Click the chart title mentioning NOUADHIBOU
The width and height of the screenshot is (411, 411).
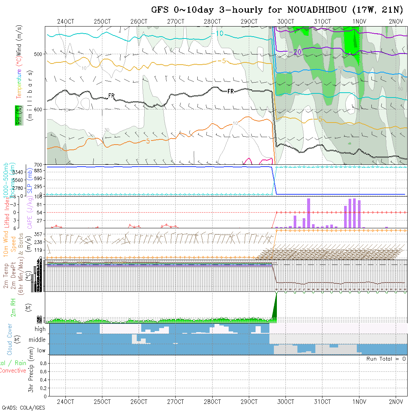277,10
